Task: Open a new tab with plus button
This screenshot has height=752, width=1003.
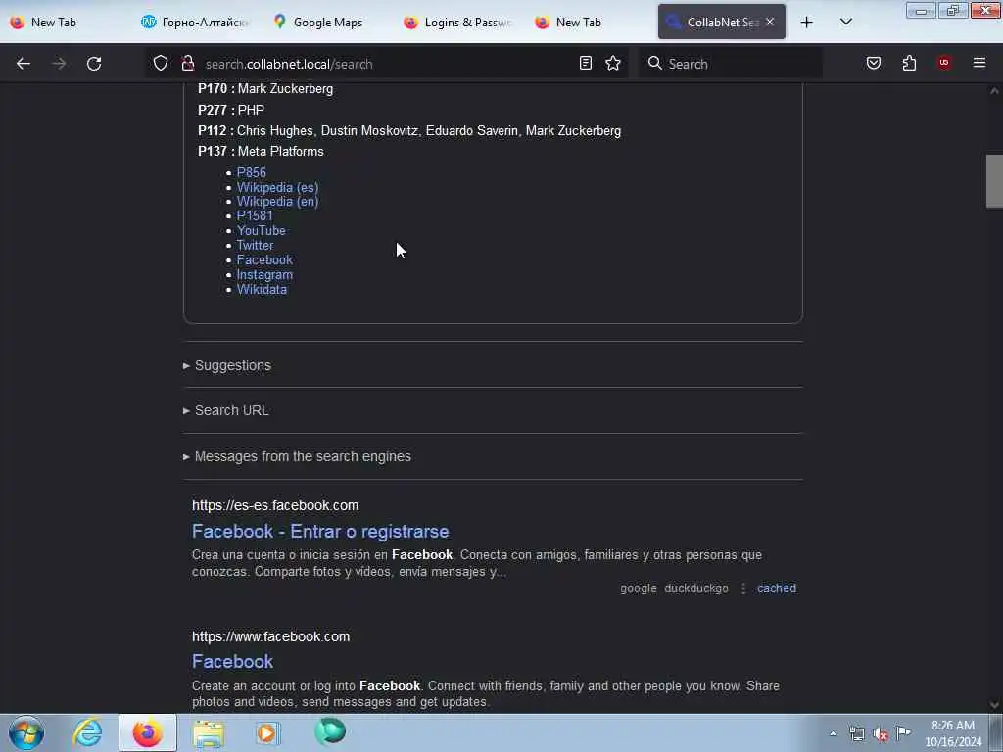Action: pos(807,23)
